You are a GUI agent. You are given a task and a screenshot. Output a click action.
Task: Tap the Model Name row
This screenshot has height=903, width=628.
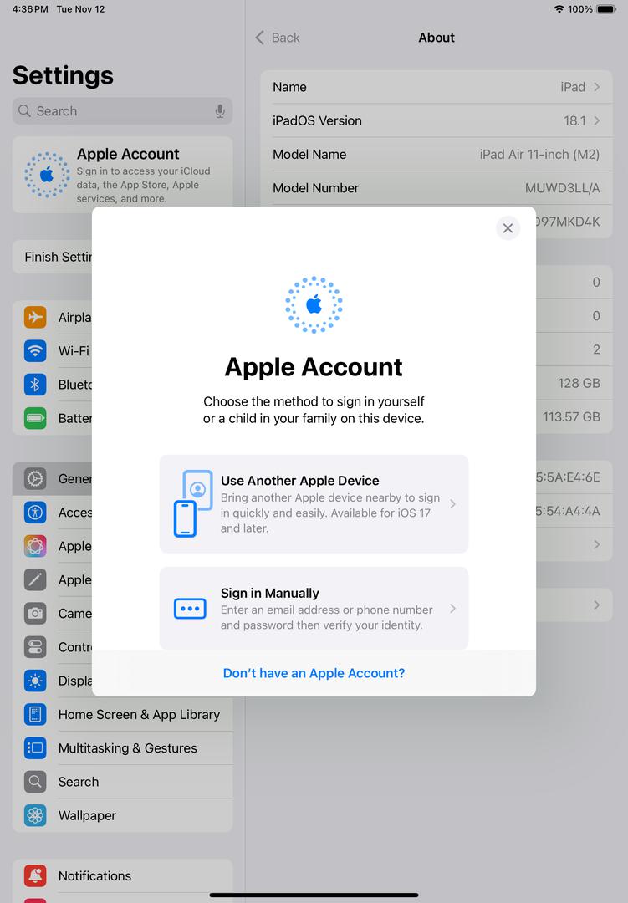[x=437, y=155]
